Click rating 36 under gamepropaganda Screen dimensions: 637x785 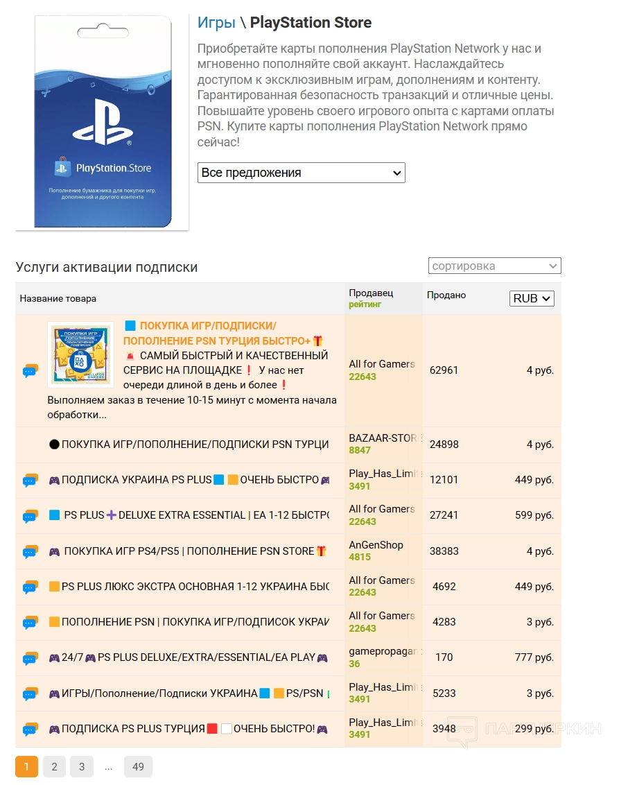coord(354,664)
